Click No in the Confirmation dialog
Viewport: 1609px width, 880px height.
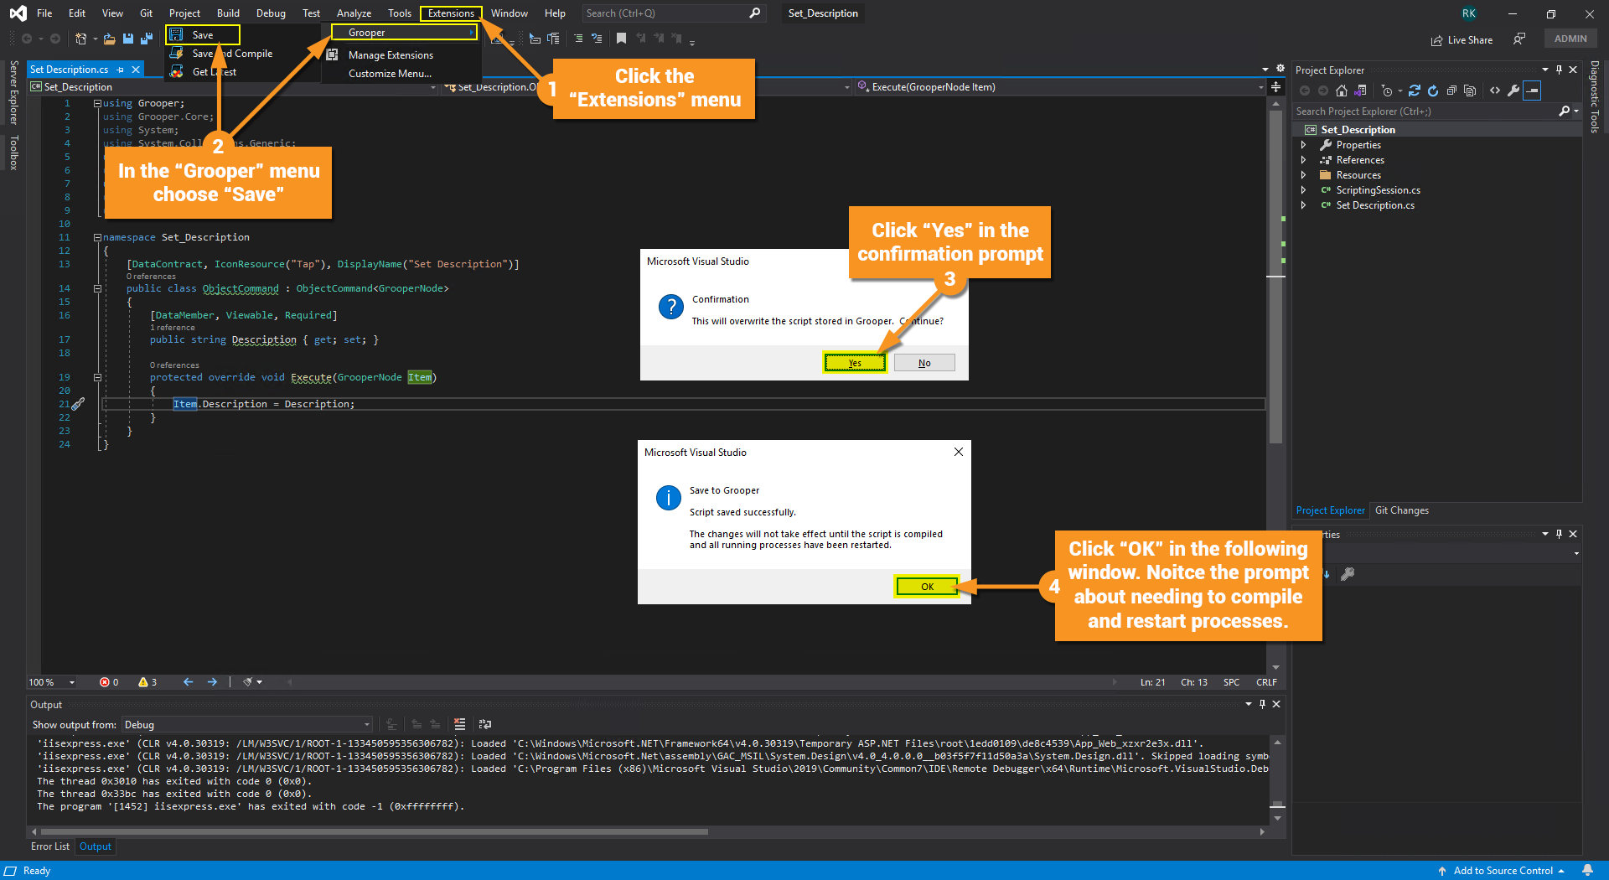924,363
